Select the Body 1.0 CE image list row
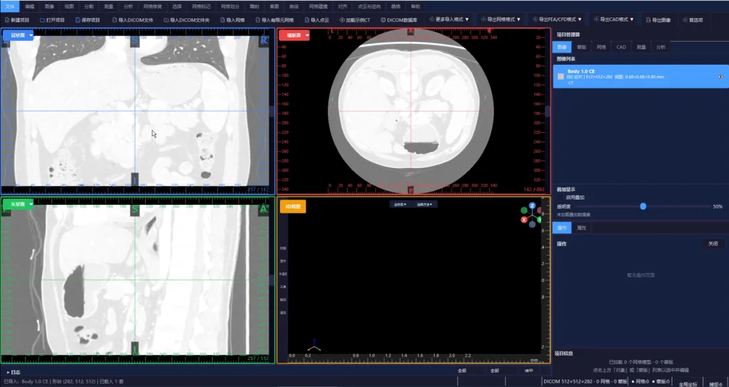 [641, 76]
